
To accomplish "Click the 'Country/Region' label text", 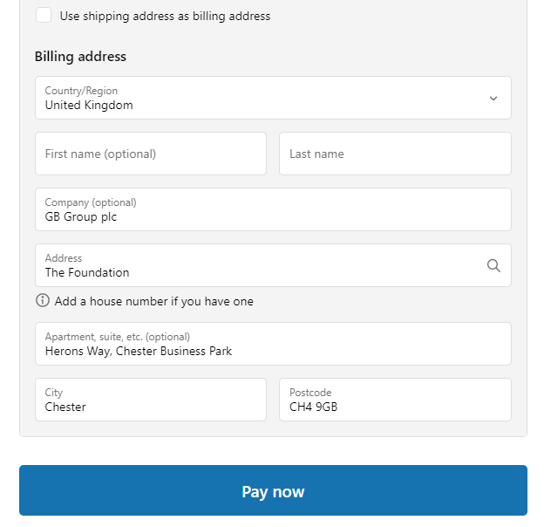I will 81,91.
